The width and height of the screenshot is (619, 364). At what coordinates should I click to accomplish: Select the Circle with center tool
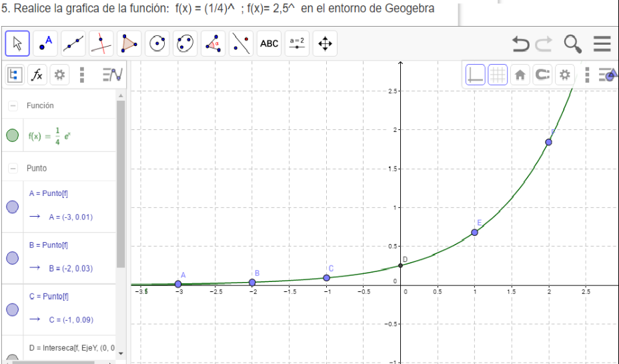point(157,43)
